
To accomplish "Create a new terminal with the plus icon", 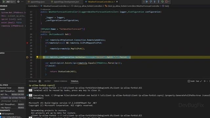I will pos(204,81).
